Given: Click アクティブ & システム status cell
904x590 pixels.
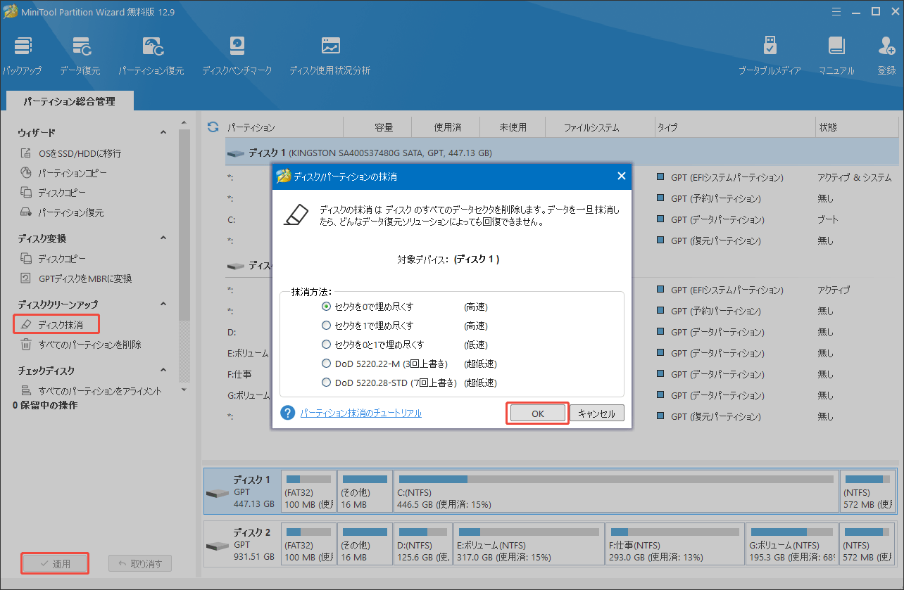Looking at the screenshot, I should tap(854, 178).
